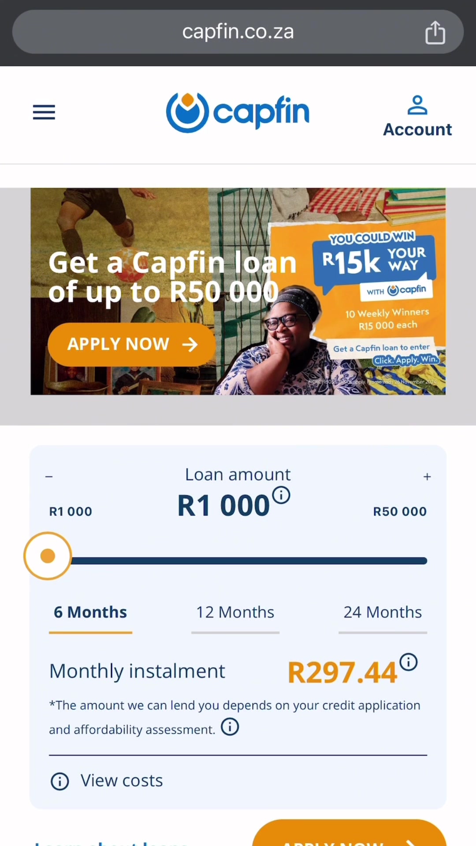The image size is (476, 846).
Task: Click the Capfin logo
Action: (238, 112)
